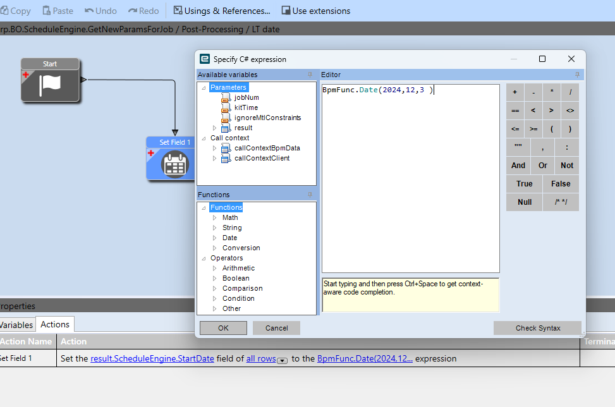Click Check Syntax button

tap(537, 328)
